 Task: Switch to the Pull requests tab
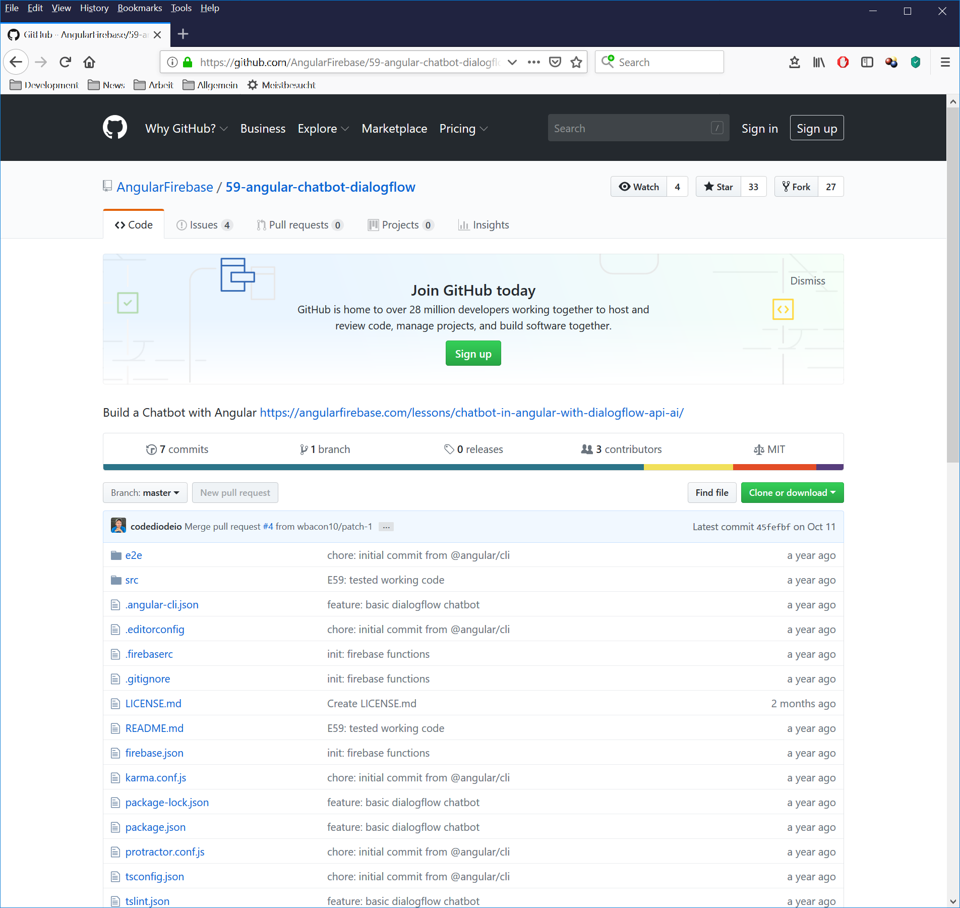coord(300,225)
